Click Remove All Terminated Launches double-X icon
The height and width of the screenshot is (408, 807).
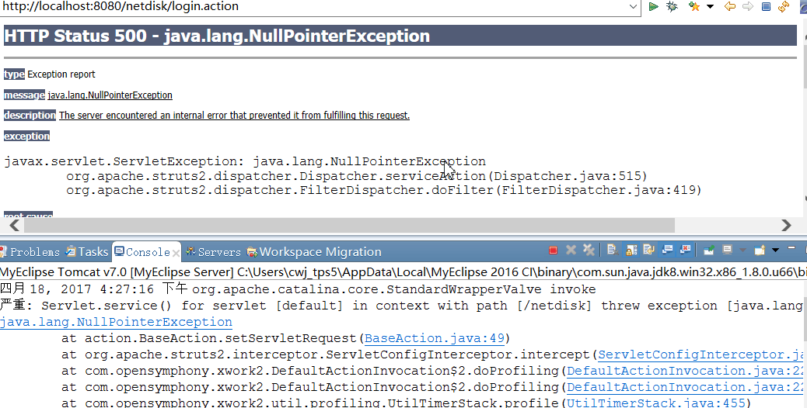pos(589,250)
